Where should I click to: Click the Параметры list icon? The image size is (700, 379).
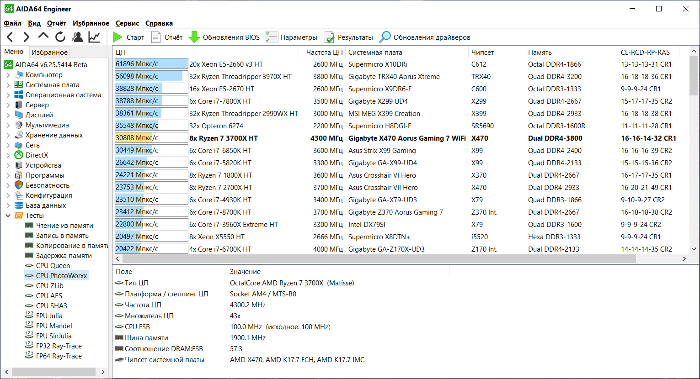coord(271,37)
